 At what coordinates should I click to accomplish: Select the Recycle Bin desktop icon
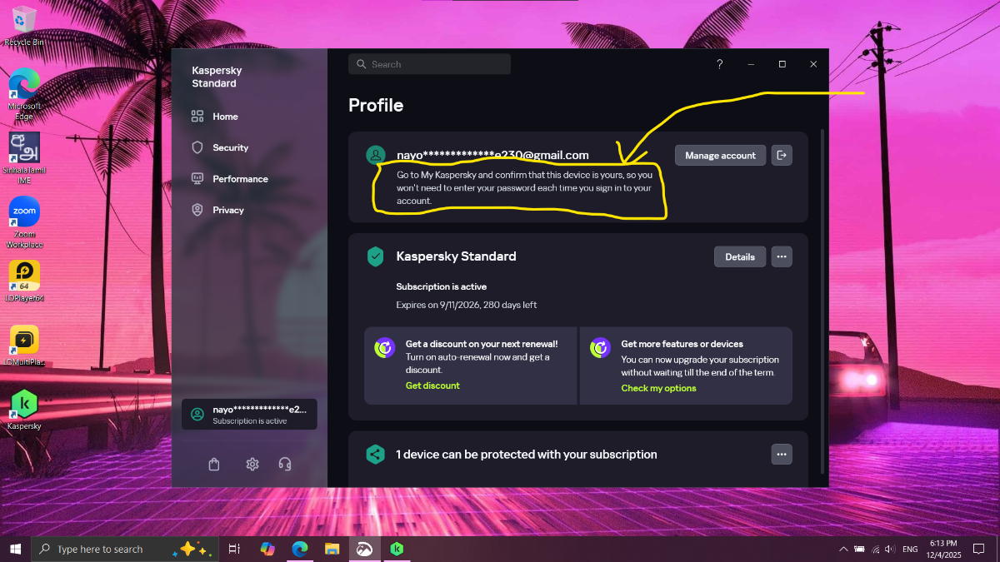(x=24, y=26)
